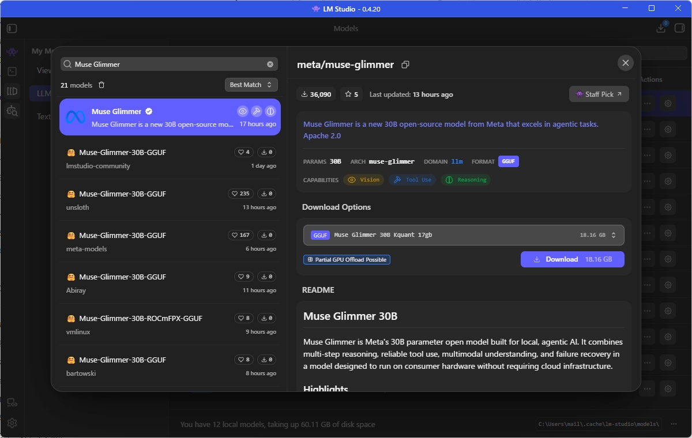Click the heart count 167 for meta-models

pyautogui.click(x=240, y=235)
